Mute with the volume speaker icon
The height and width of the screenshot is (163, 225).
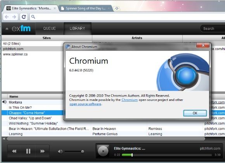coord(60,151)
